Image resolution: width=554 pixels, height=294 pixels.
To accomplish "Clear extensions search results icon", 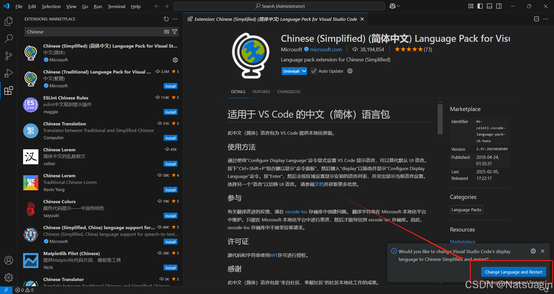I will 166,32.
